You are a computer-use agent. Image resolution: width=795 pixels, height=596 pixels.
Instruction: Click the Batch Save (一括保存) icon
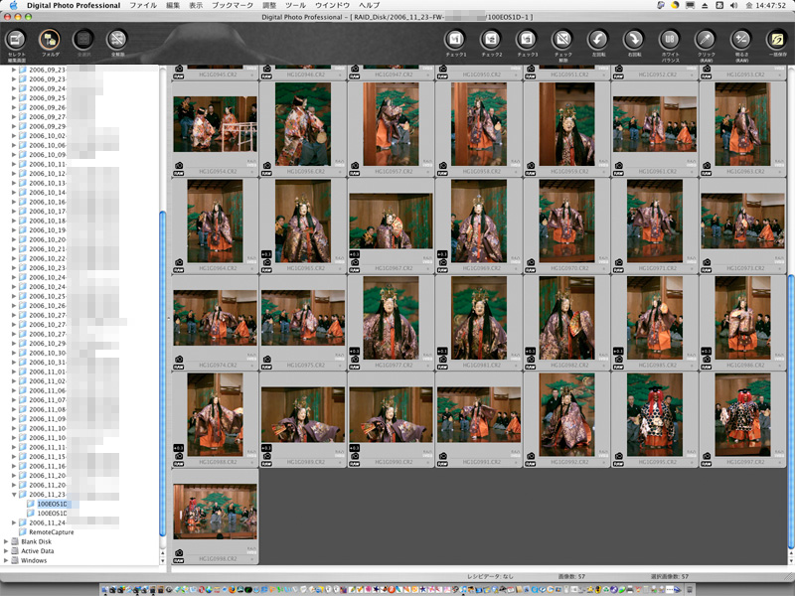coord(777,40)
